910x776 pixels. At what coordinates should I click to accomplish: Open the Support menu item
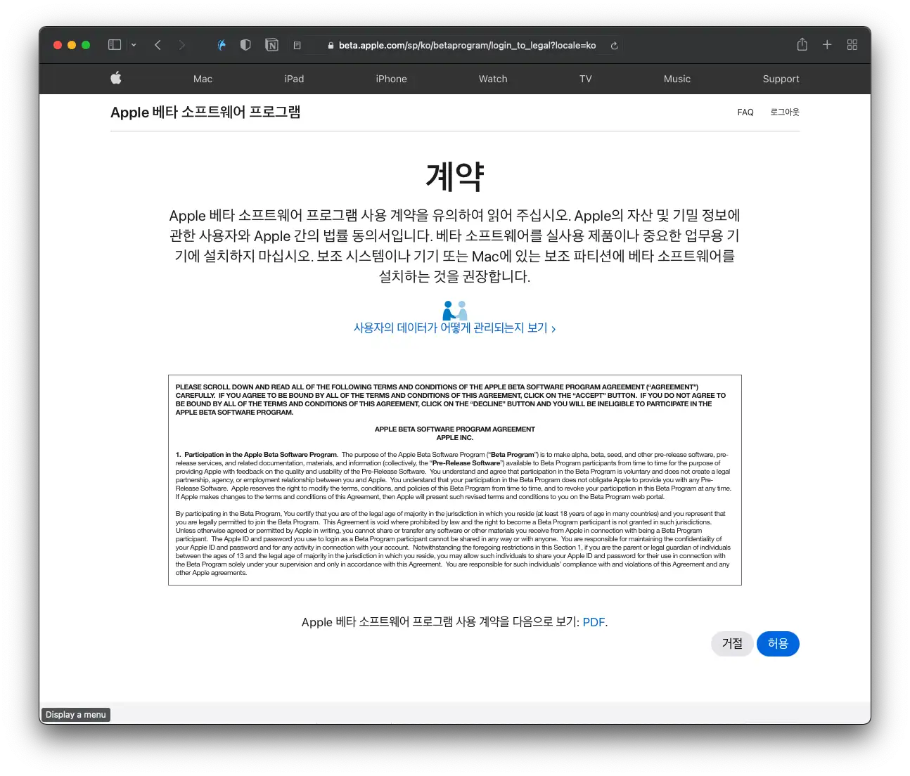pyautogui.click(x=781, y=79)
